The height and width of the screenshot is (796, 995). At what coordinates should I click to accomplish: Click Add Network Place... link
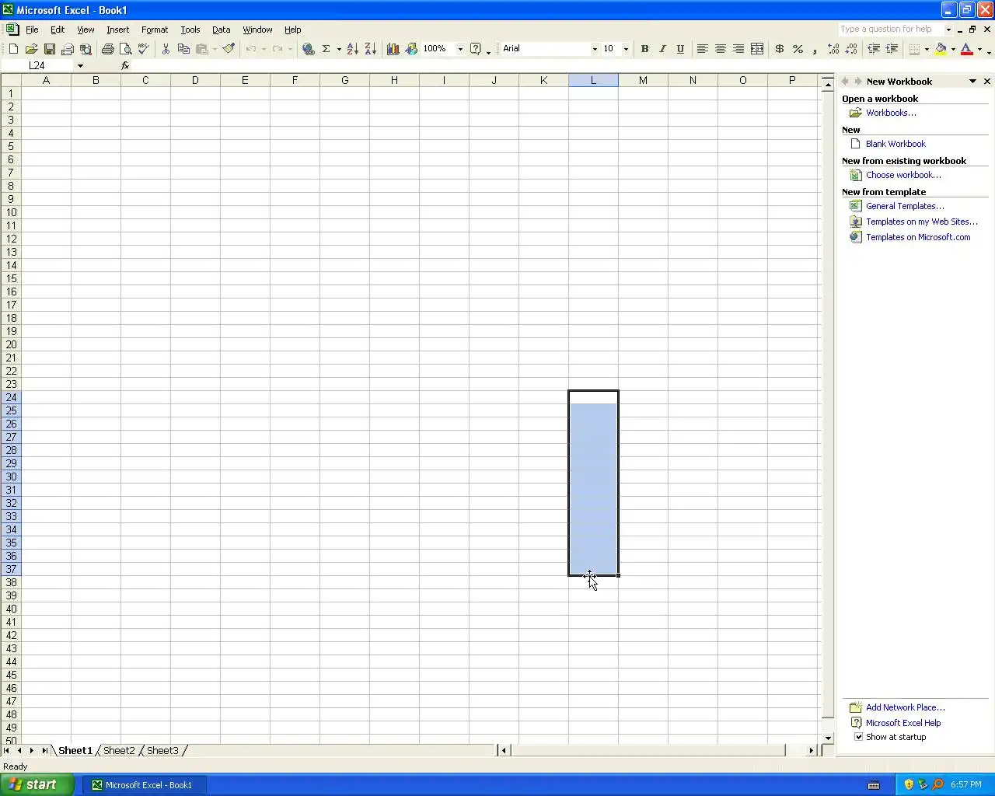click(x=906, y=707)
